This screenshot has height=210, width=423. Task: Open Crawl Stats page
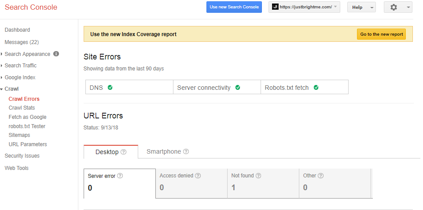[x=22, y=108]
